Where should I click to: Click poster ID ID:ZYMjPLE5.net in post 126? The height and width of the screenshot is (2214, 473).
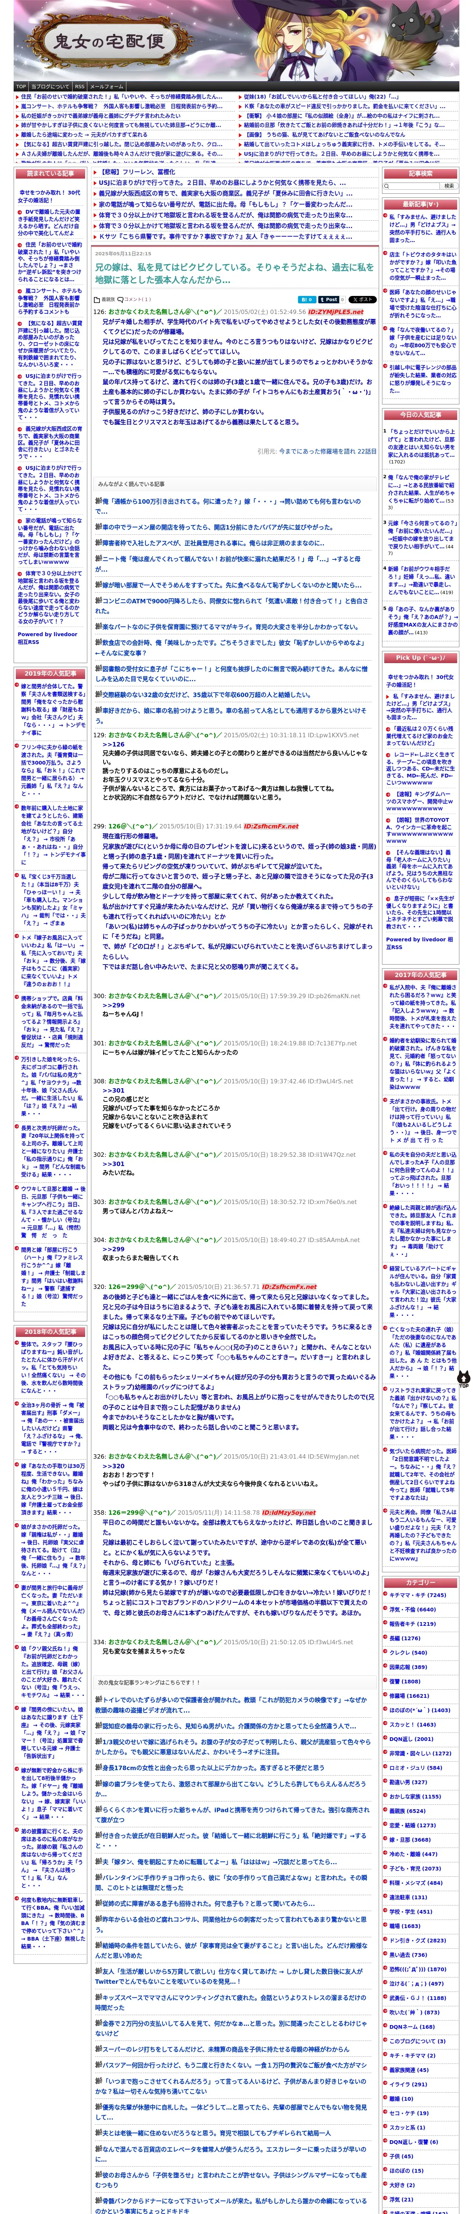(x=336, y=311)
